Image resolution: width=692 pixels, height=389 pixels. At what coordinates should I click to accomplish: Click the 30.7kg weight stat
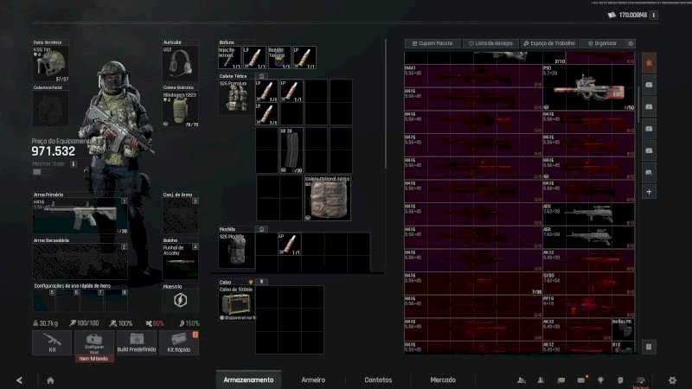coord(46,323)
